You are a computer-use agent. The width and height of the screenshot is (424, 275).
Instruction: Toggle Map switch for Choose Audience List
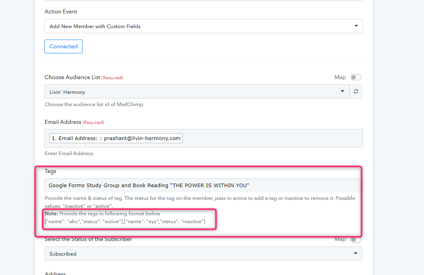click(x=356, y=78)
